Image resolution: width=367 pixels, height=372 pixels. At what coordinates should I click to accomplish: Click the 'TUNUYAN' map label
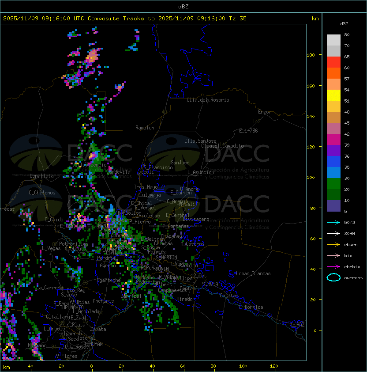(94, 344)
